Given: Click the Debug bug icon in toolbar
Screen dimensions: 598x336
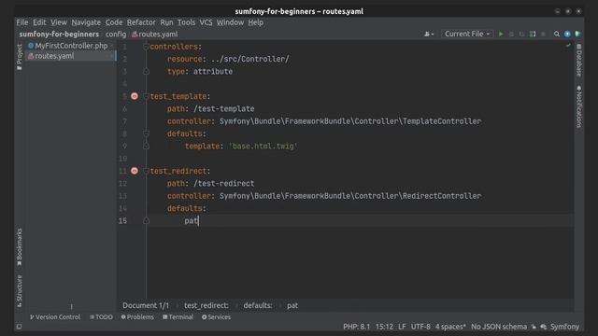Looking at the screenshot, I should click(511, 34).
